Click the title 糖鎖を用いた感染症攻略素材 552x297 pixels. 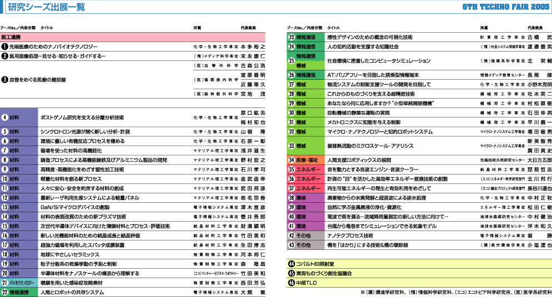(72, 283)
